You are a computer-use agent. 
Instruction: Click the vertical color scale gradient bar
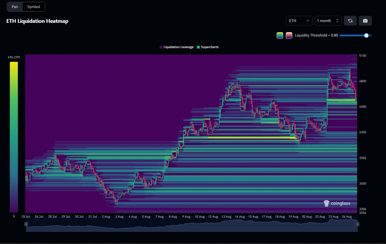(x=14, y=137)
